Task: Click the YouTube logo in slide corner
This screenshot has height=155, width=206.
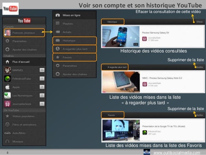Action: (x=10, y=9)
